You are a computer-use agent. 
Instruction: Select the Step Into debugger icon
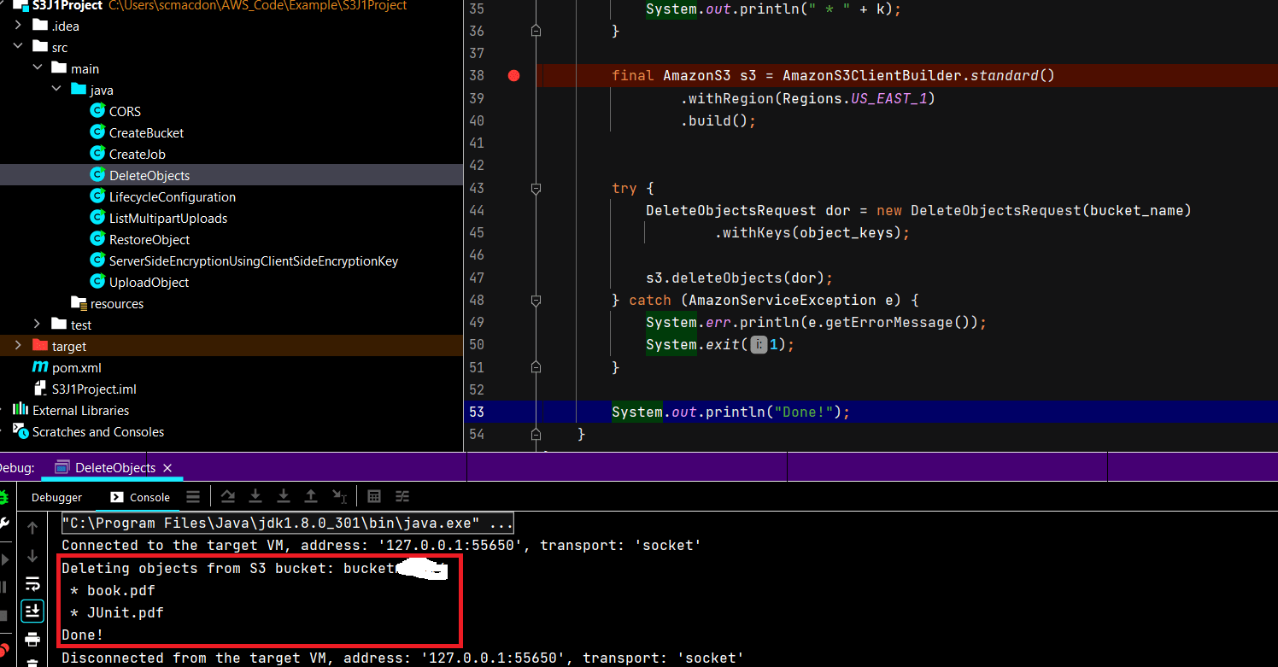tap(255, 495)
